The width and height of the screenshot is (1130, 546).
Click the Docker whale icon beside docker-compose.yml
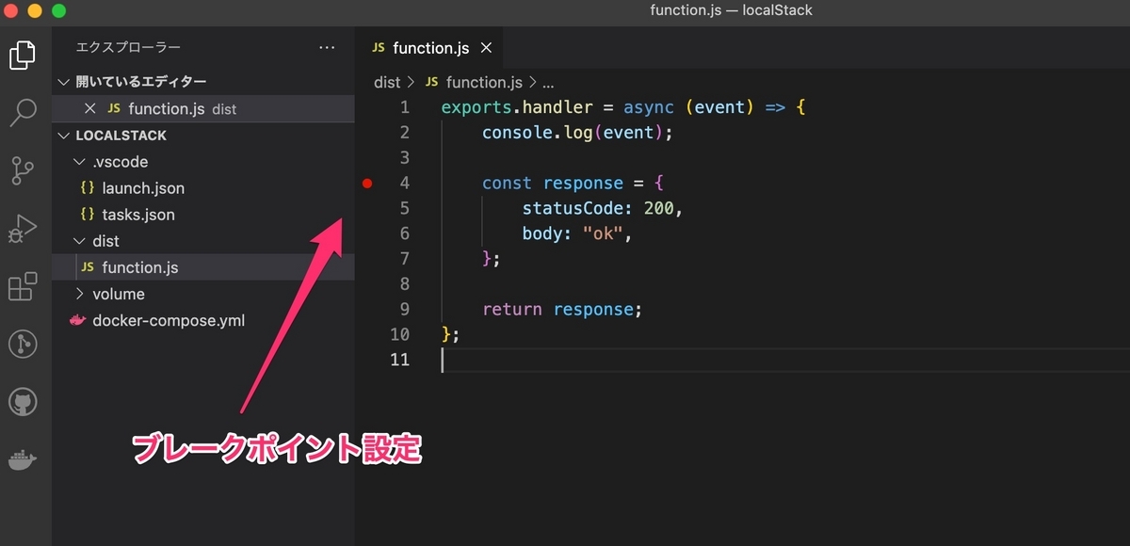[x=78, y=320]
